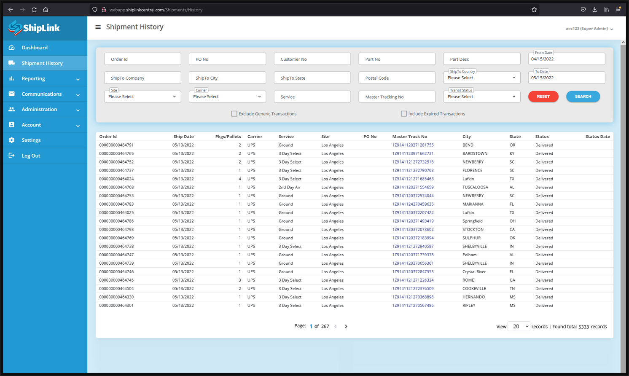The width and height of the screenshot is (629, 376).
Task: Reload the page with the browser refresh icon
Action: pos(34,10)
